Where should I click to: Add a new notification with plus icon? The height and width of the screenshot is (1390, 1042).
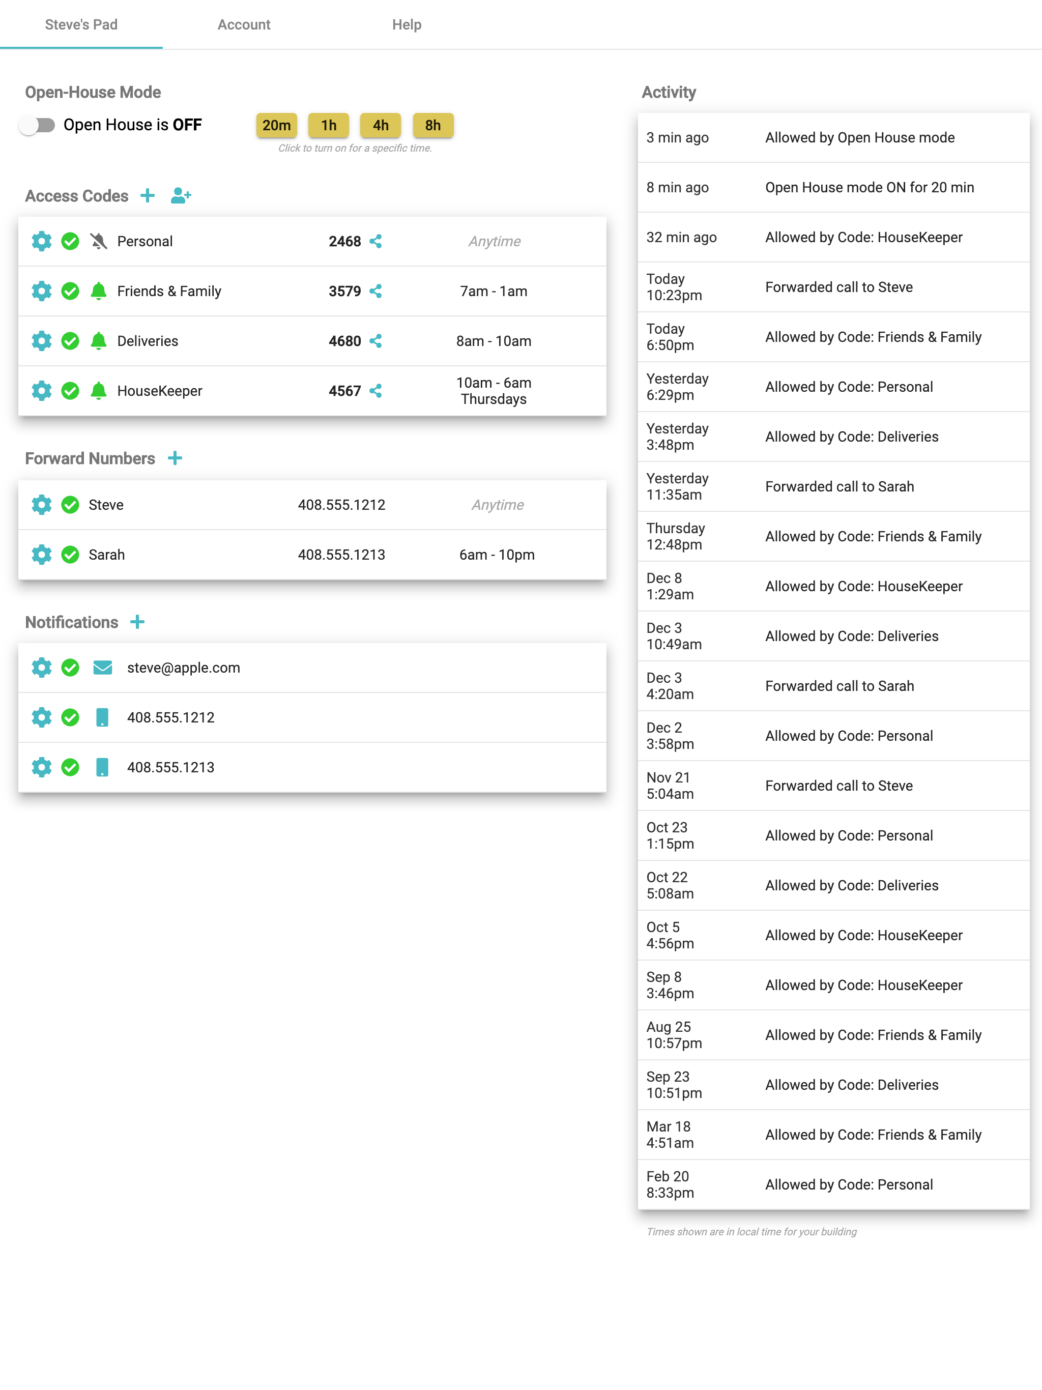tap(138, 622)
